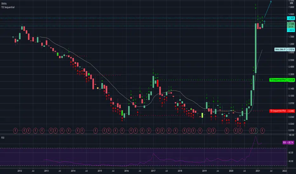The height and width of the screenshot is (174, 296).
Task: Click the 2013 label on time axis
Action: (46, 171)
